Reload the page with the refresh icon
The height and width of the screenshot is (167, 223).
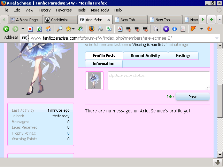(39, 29)
